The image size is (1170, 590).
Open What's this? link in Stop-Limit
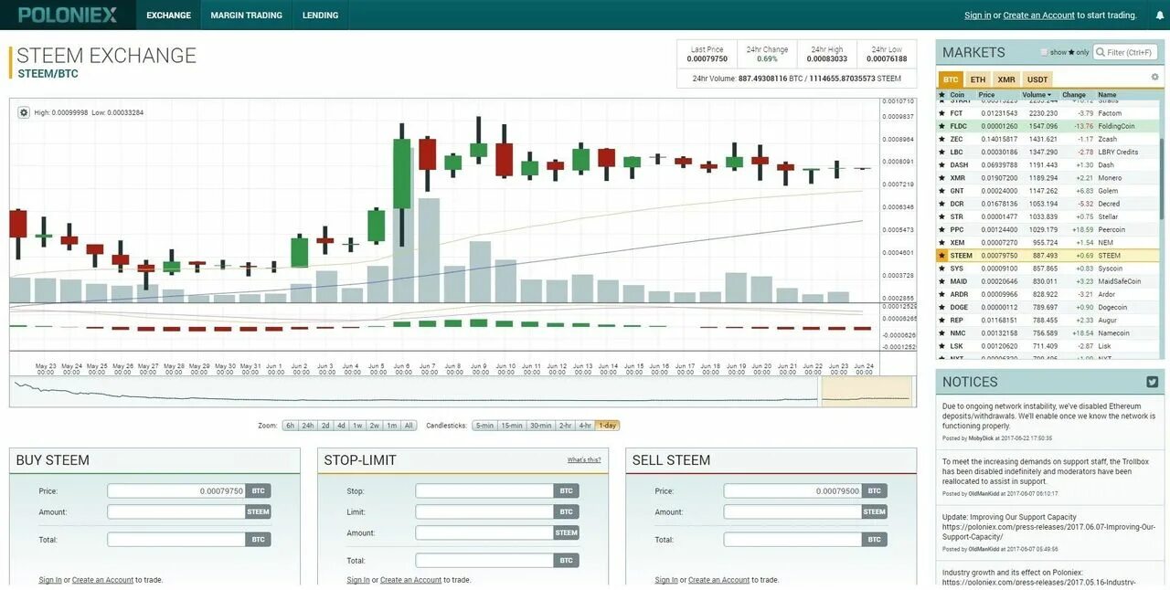[584, 460]
